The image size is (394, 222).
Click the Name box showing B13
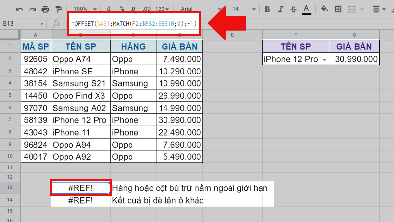(20, 24)
